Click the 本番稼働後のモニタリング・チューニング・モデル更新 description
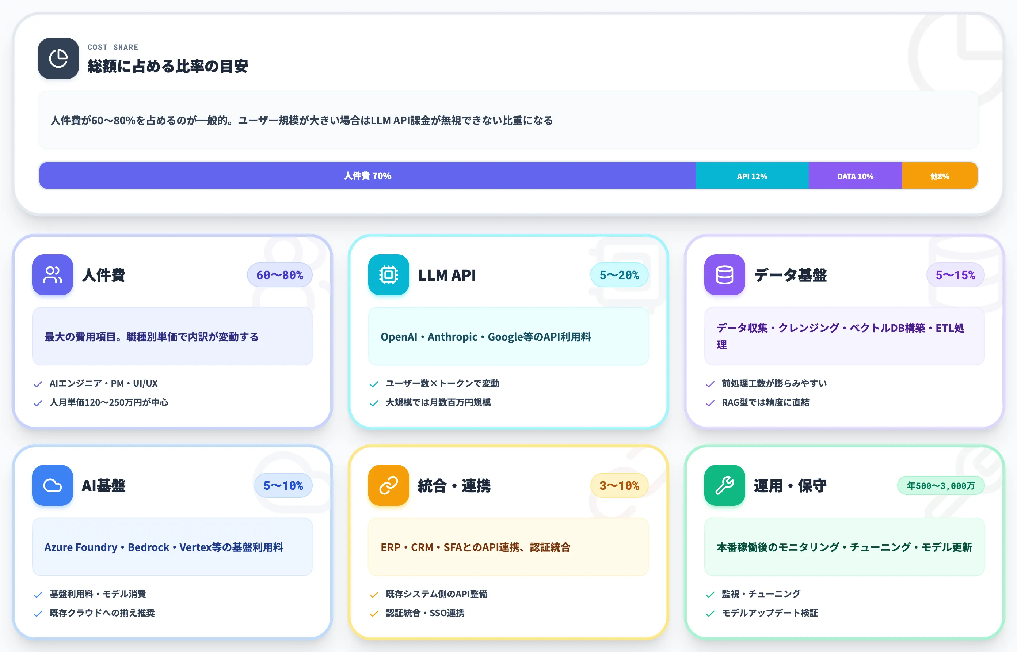This screenshot has width=1017, height=652. point(845,547)
